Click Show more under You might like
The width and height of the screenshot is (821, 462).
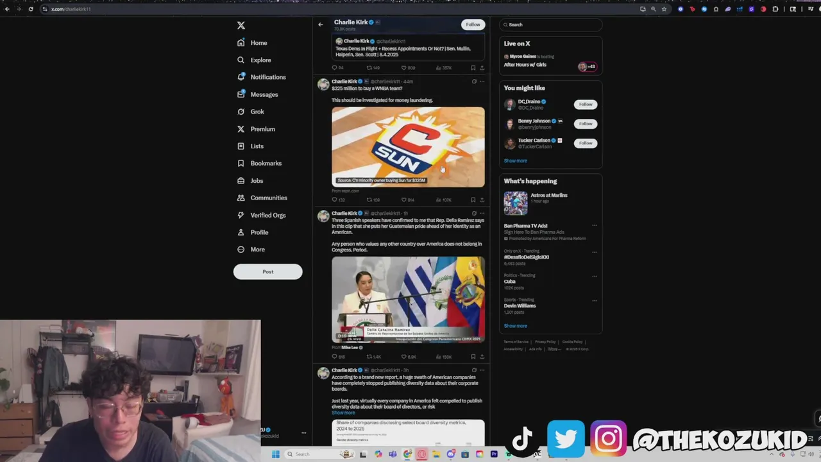[515, 161]
